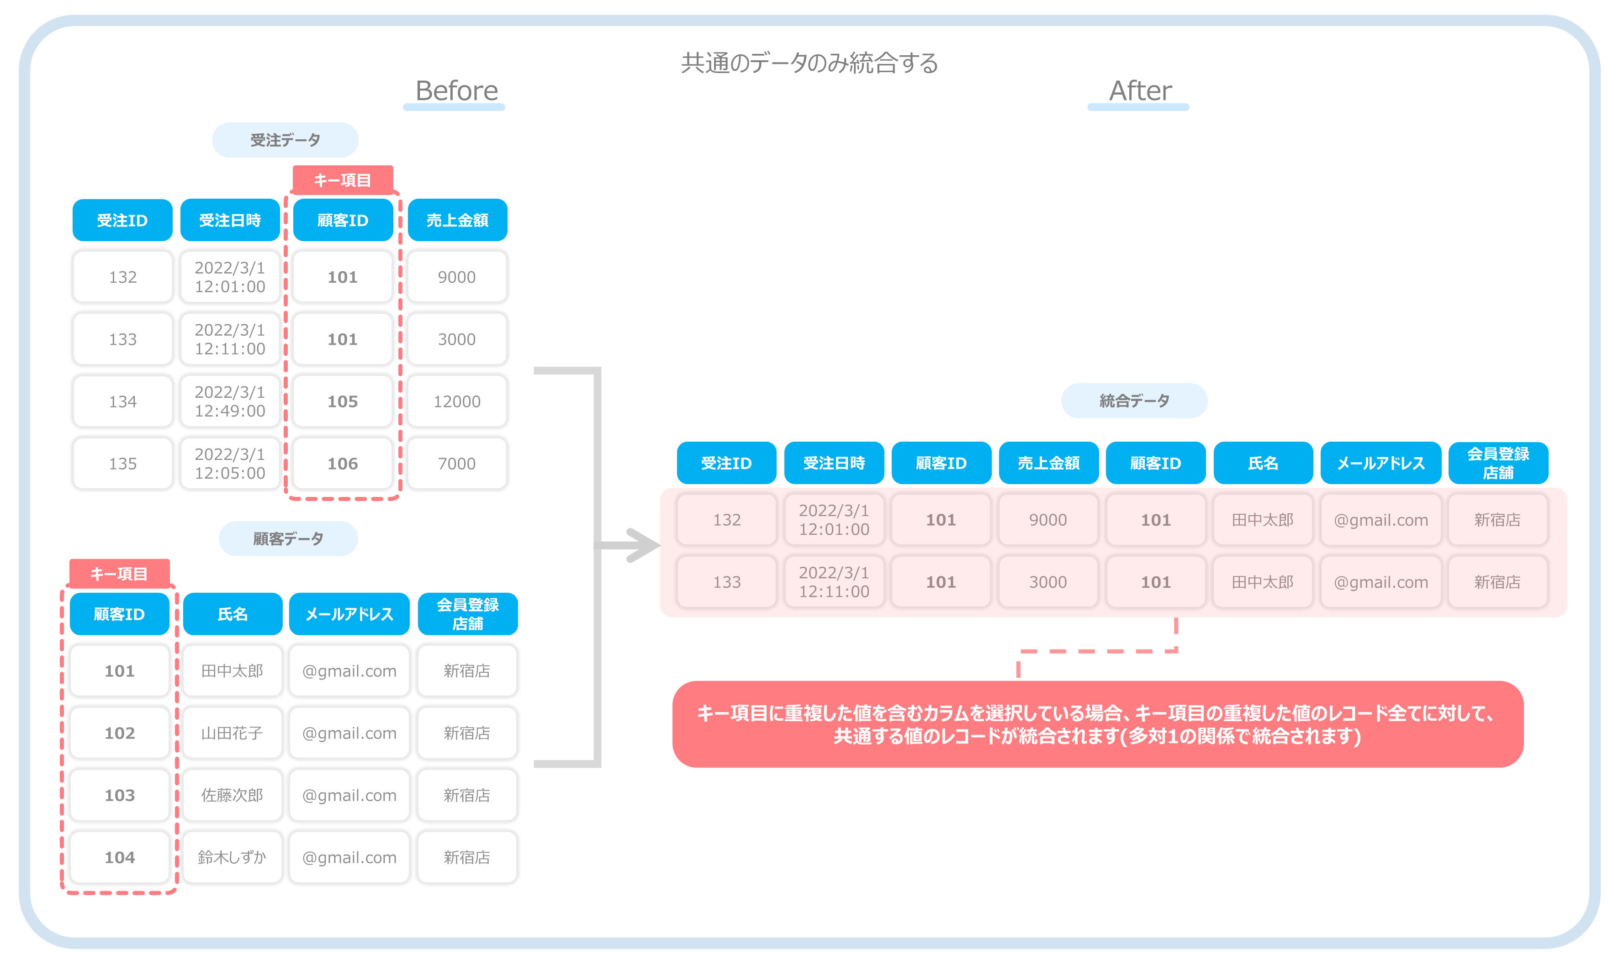
Task: Select 田中太郎 in the 統合データ 132 row
Action: pyautogui.click(x=1263, y=519)
